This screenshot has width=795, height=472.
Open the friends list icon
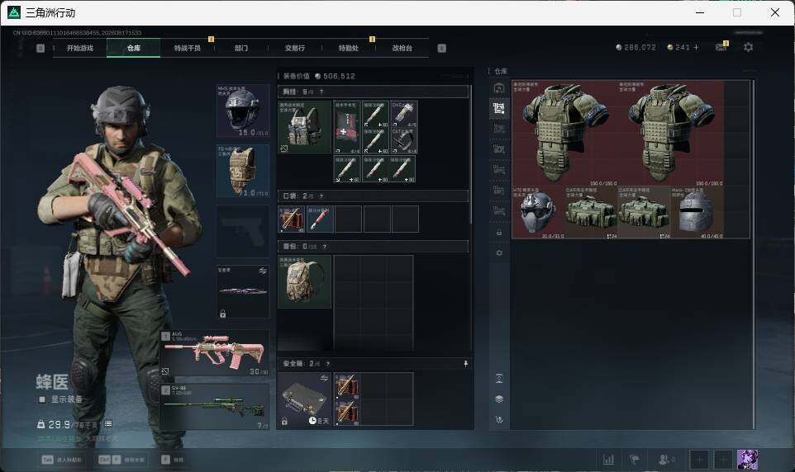point(665,460)
